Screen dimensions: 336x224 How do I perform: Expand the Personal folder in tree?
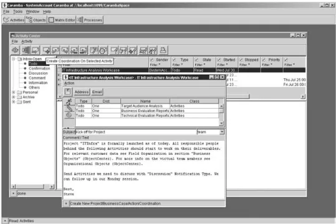tap(14, 92)
